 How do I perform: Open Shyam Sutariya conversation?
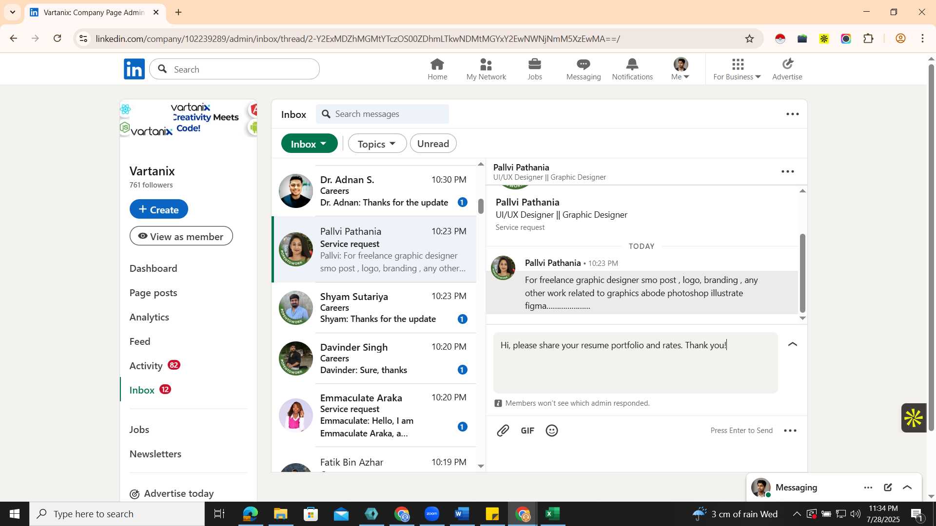374,308
